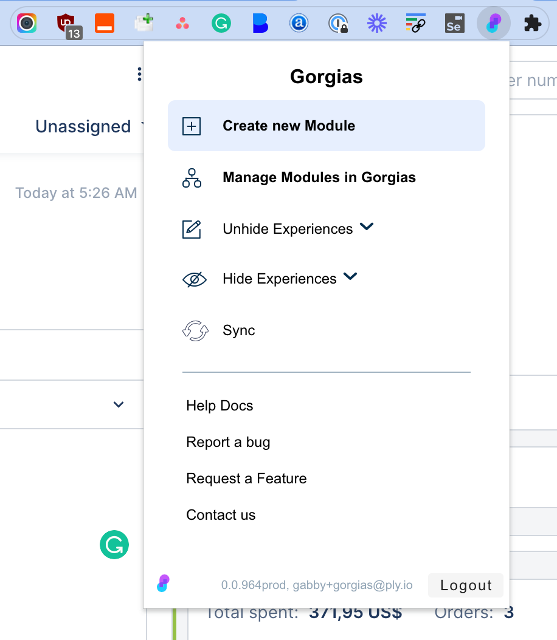The height and width of the screenshot is (640, 557).
Task: Open the Unassigned assignee dropdown
Action: (89, 126)
